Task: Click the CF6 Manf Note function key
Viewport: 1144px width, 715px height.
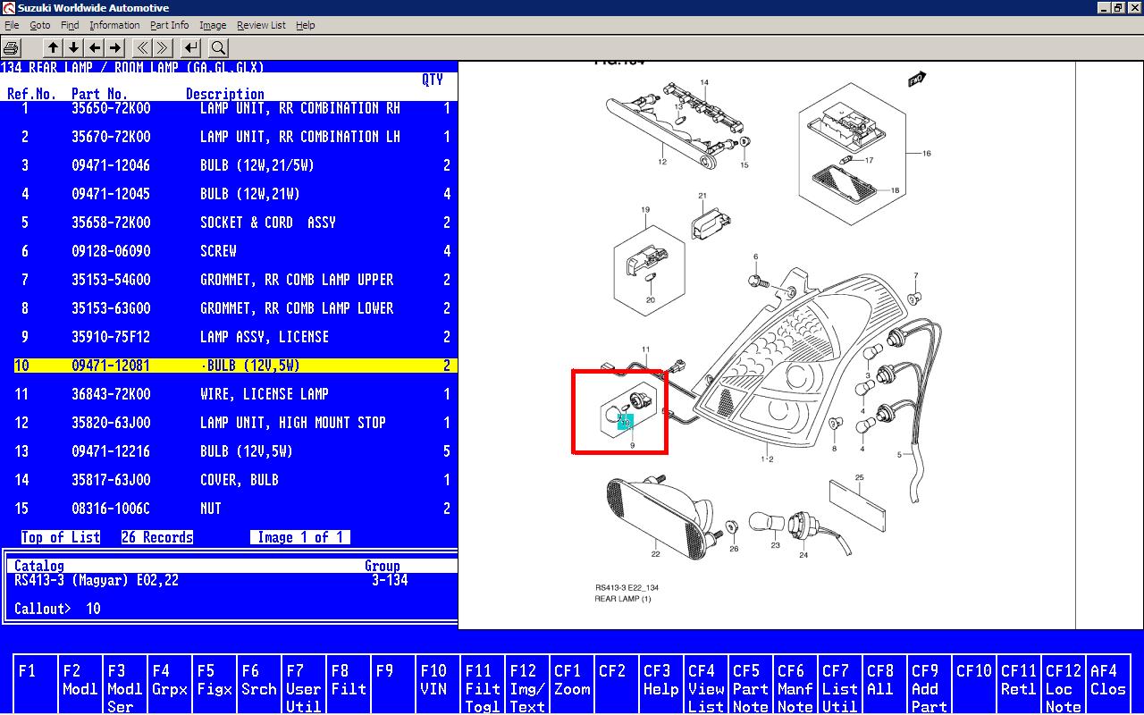Action: click(795, 684)
